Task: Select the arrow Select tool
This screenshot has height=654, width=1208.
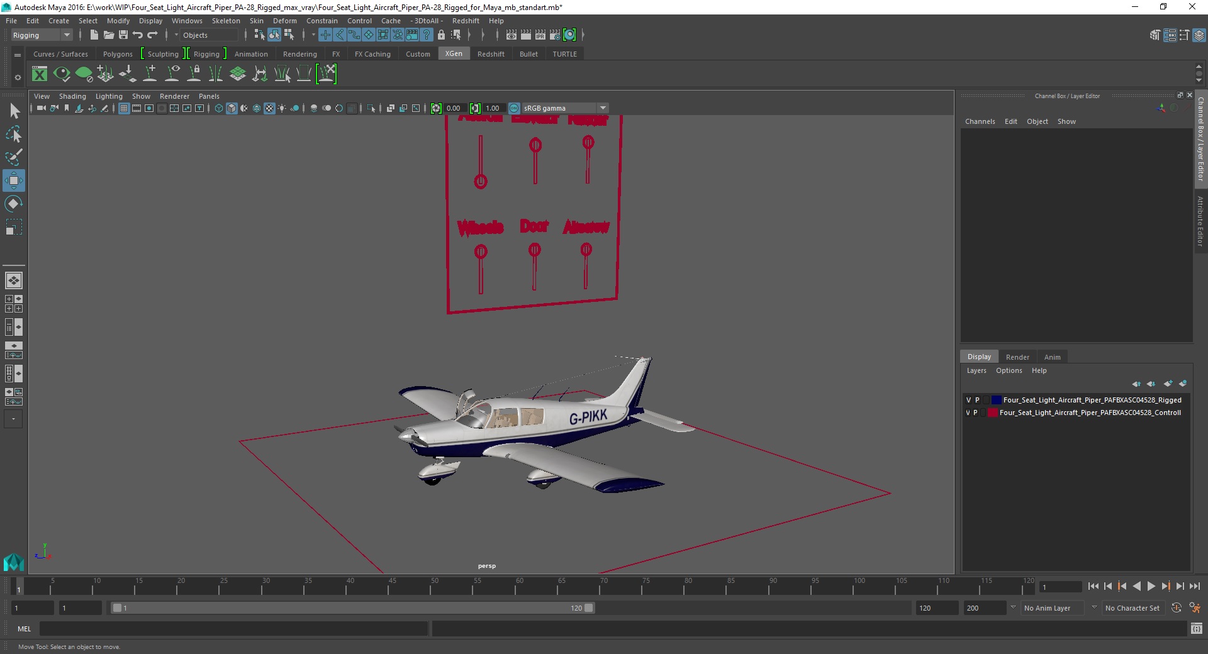Action: (14, 111)
